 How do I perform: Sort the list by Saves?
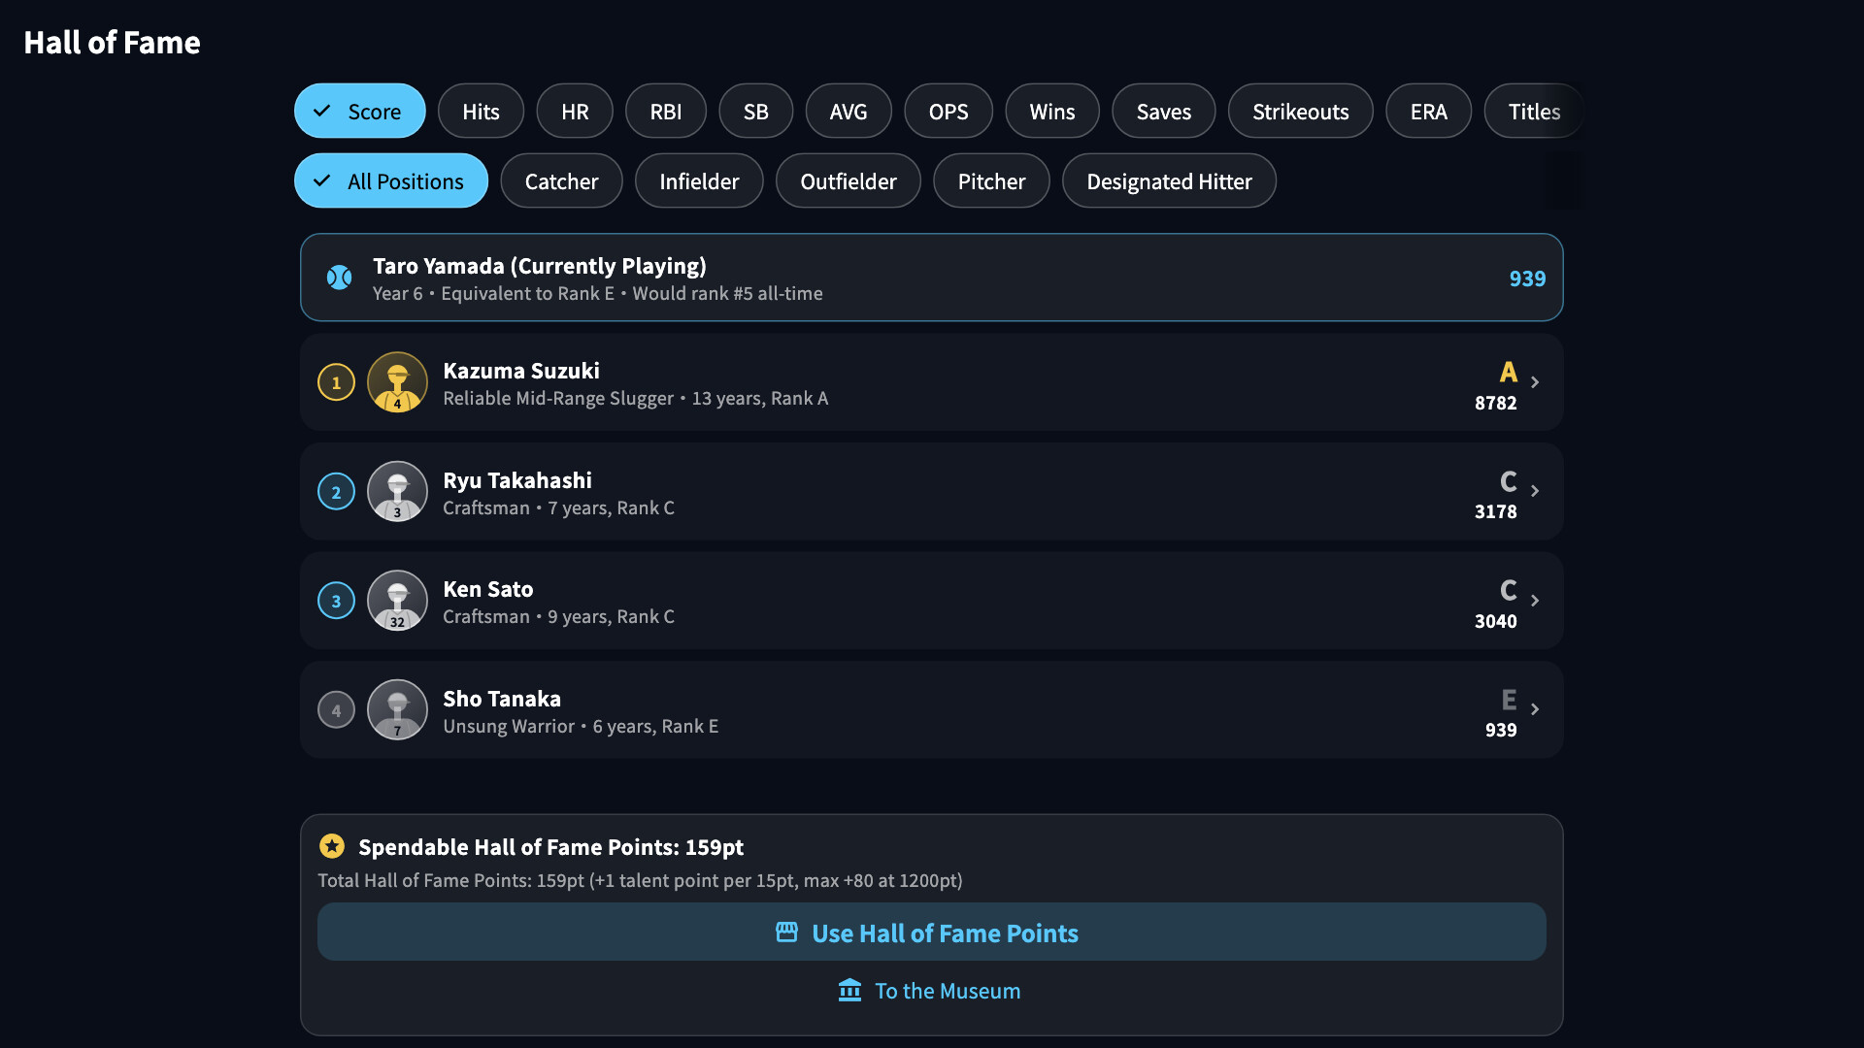pos(1163,112)
